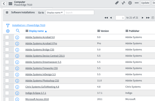Click the funnel filter icon
Screen dimensions: 155x101
(8, 26)
